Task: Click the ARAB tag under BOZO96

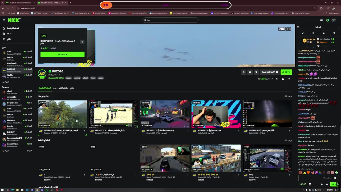Action: click(86, 78)
